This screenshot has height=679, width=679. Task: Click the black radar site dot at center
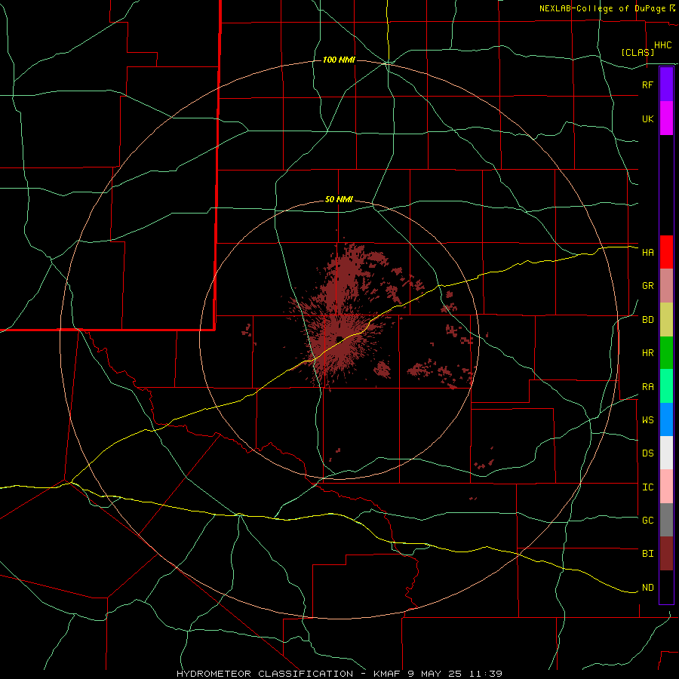(339, 339)
